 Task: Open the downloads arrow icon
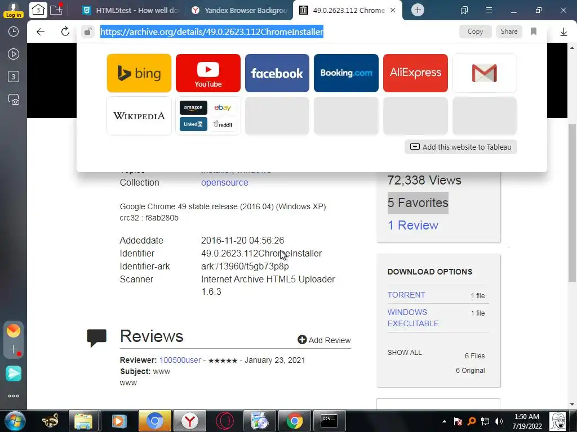(x=563, y=32)
